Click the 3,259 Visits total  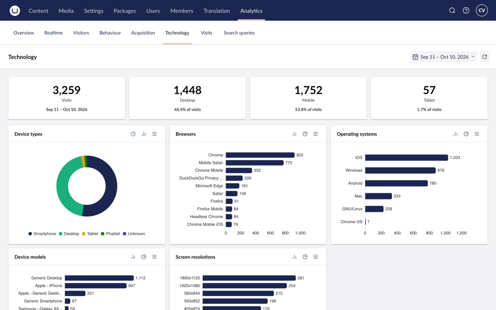pyautogui.click(x=67, y=90)
